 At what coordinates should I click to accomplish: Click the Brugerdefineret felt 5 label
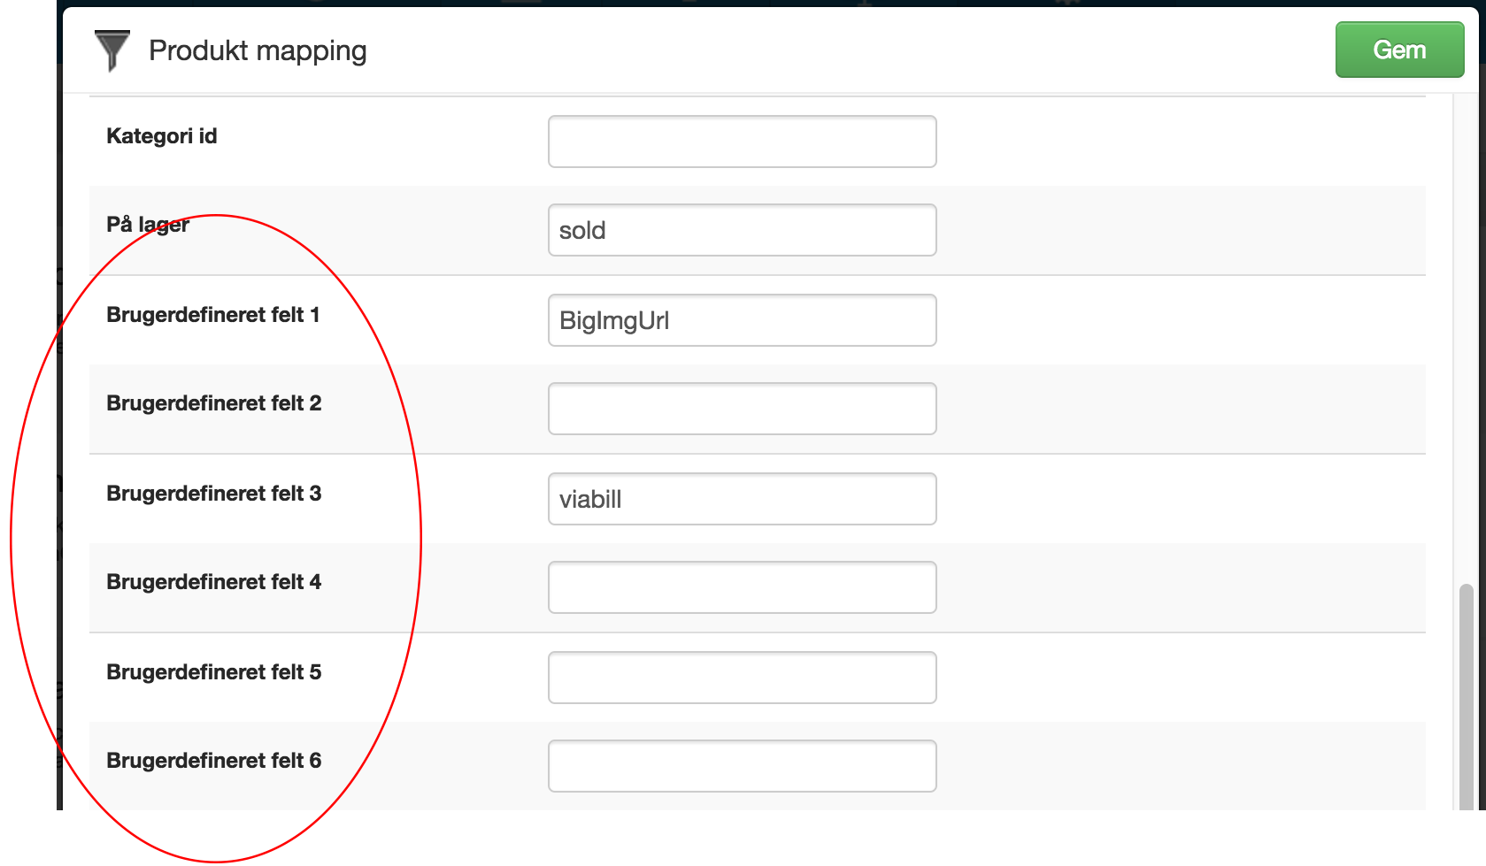214,672
